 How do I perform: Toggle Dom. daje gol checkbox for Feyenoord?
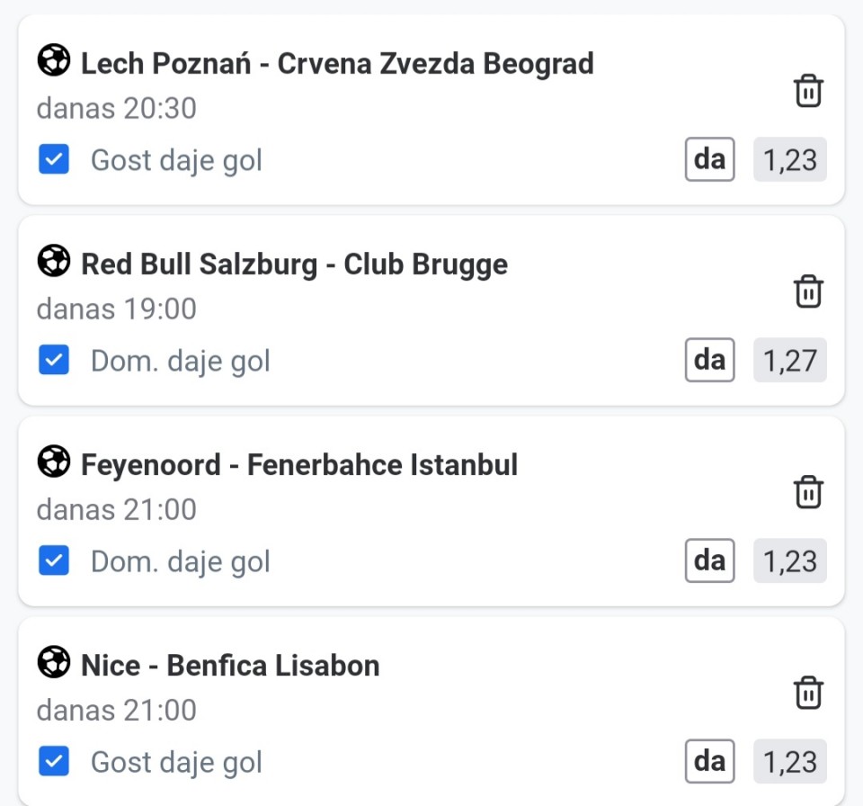point(54,560)
